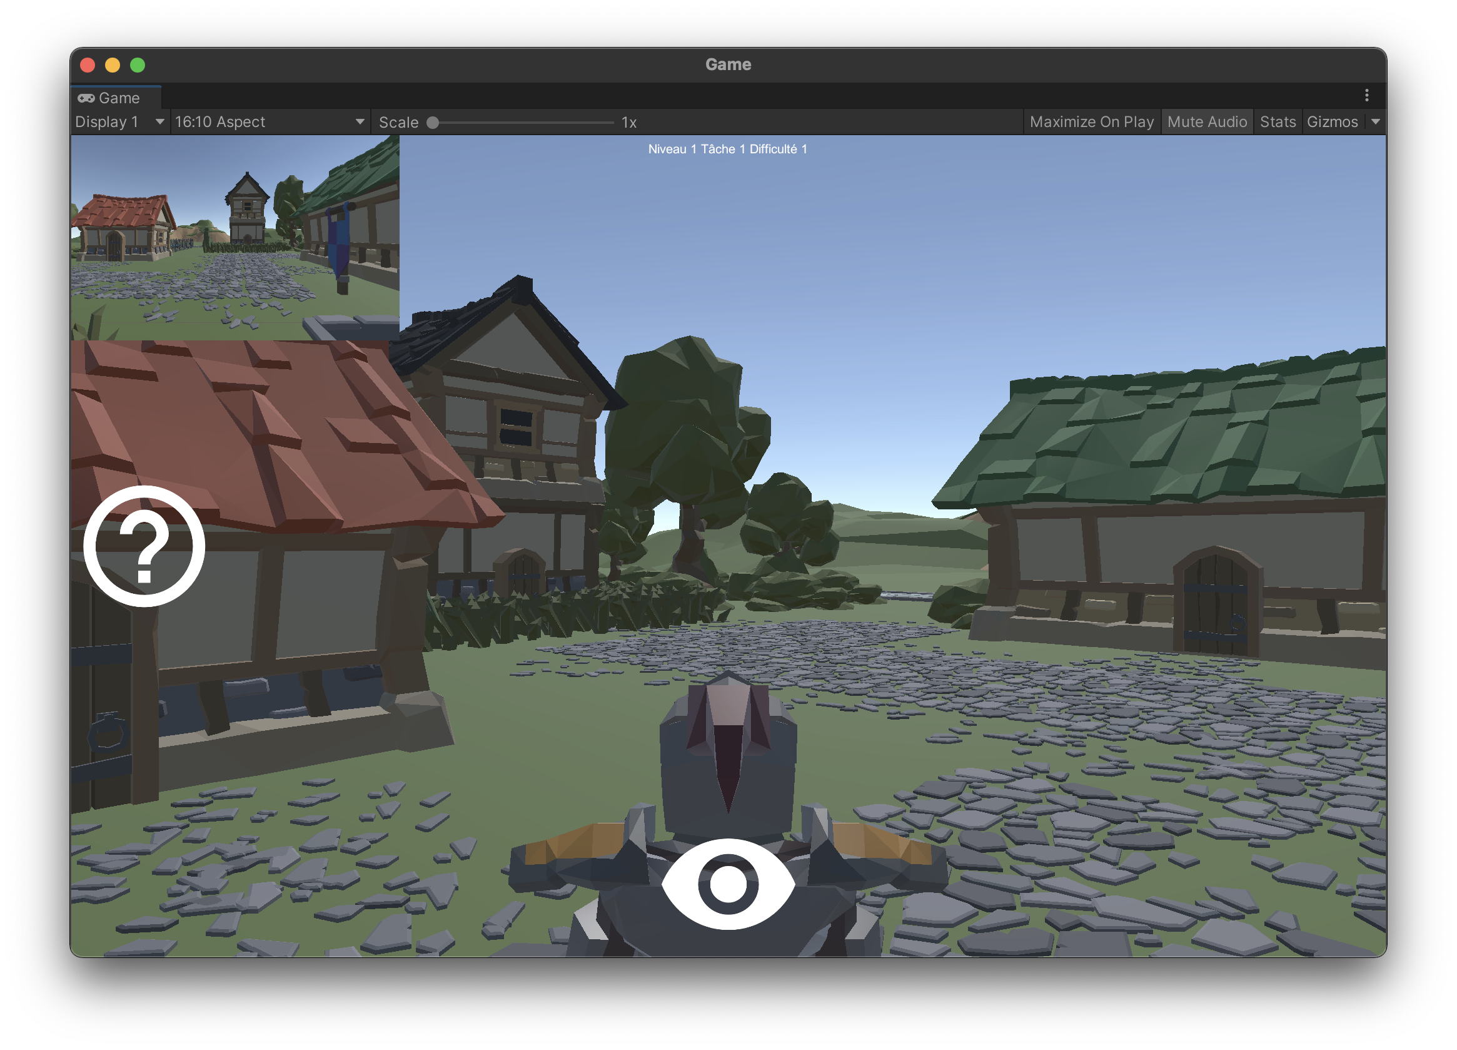Expand the Gizmos dropdown arrow
Image resolution: width=1457 pixels, height=1050 pixels.
[x=1376, y=122]
